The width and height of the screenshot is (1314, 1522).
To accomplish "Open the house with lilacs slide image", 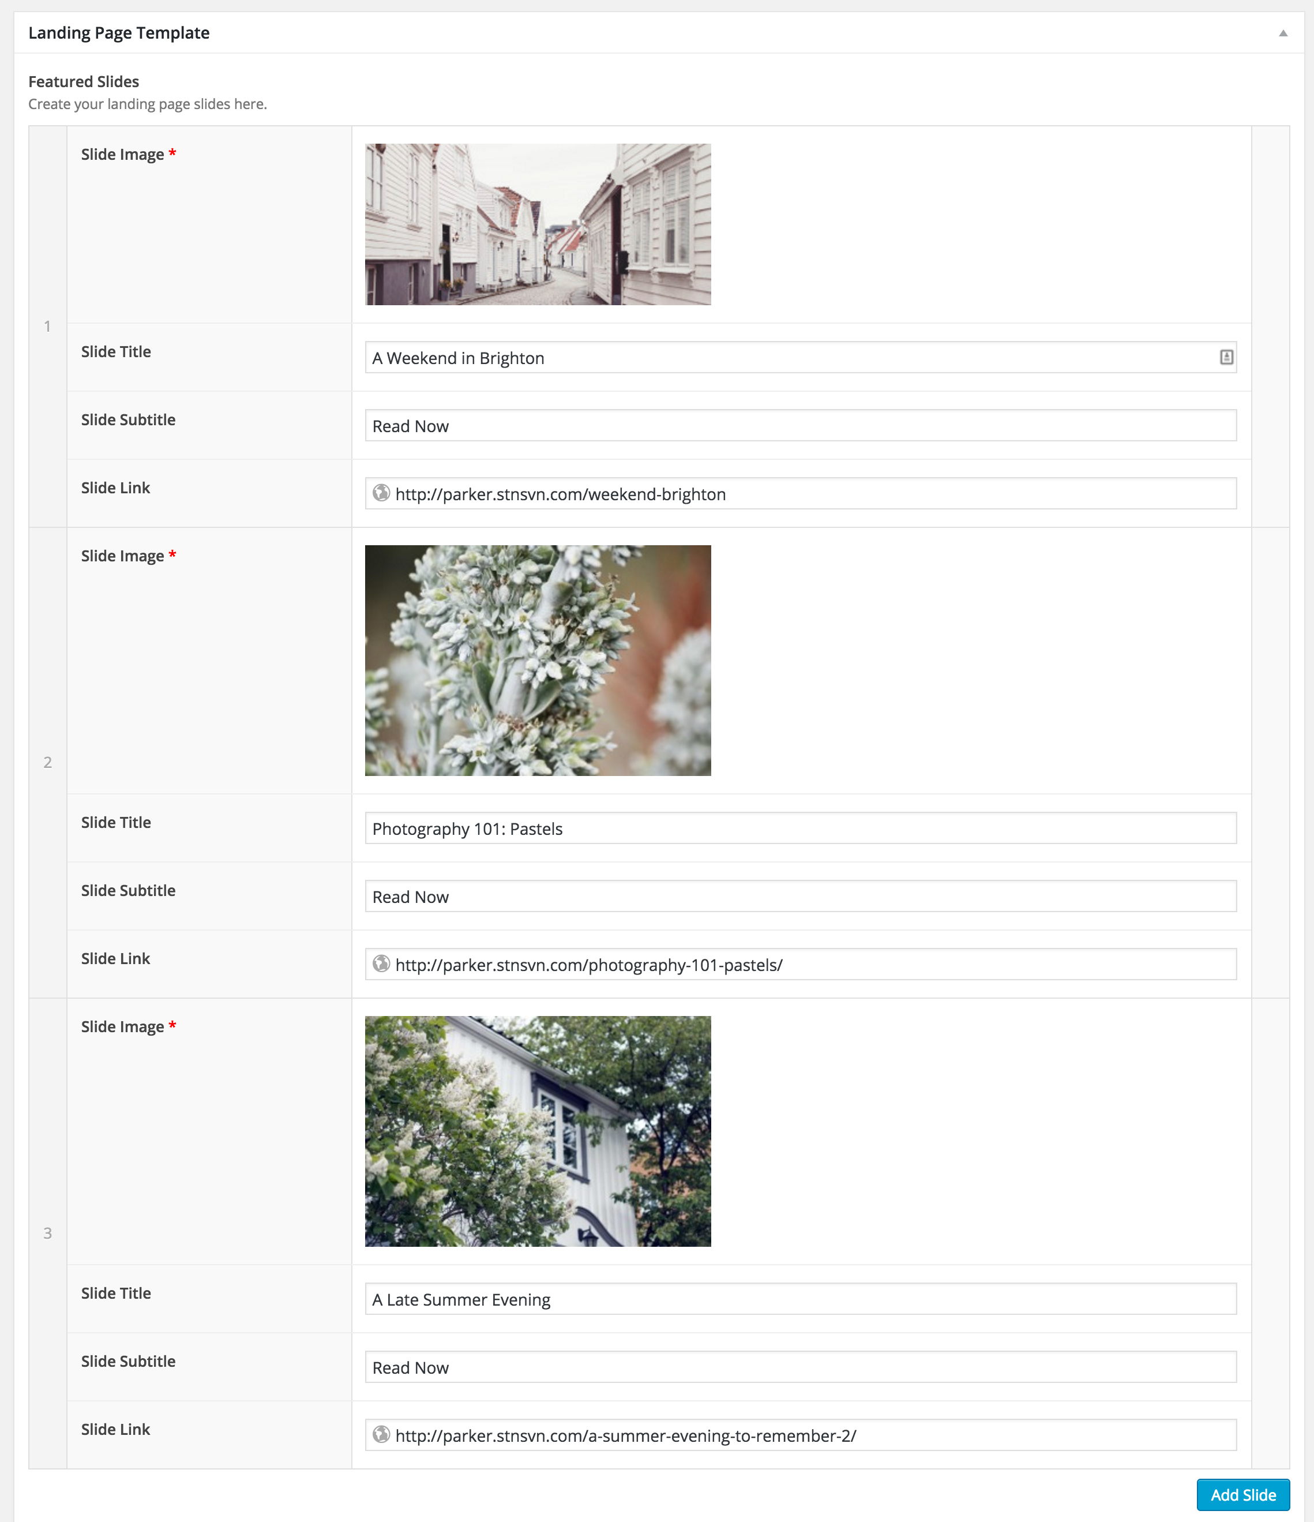I will 538,1131.
